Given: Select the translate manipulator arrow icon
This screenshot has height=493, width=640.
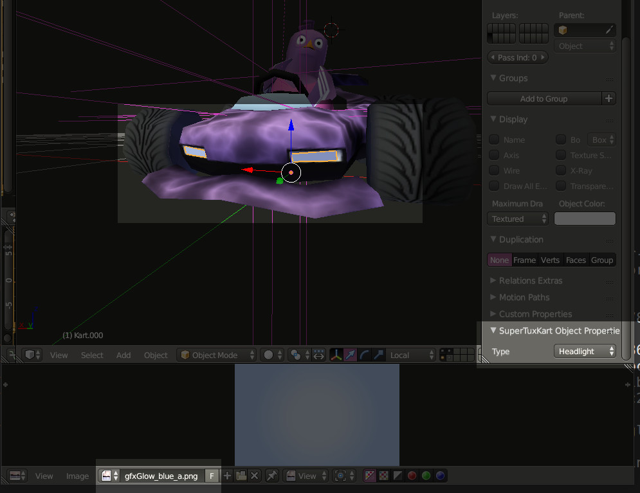Looking at the screenshot, I should (x=351, y=355).
